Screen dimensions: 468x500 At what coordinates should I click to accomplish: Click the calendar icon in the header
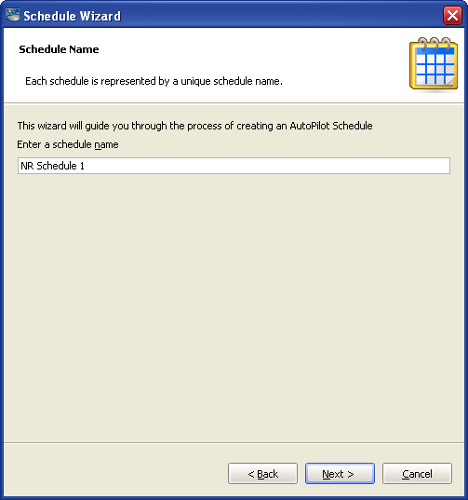pyautogui.click(x=434, y=63)
